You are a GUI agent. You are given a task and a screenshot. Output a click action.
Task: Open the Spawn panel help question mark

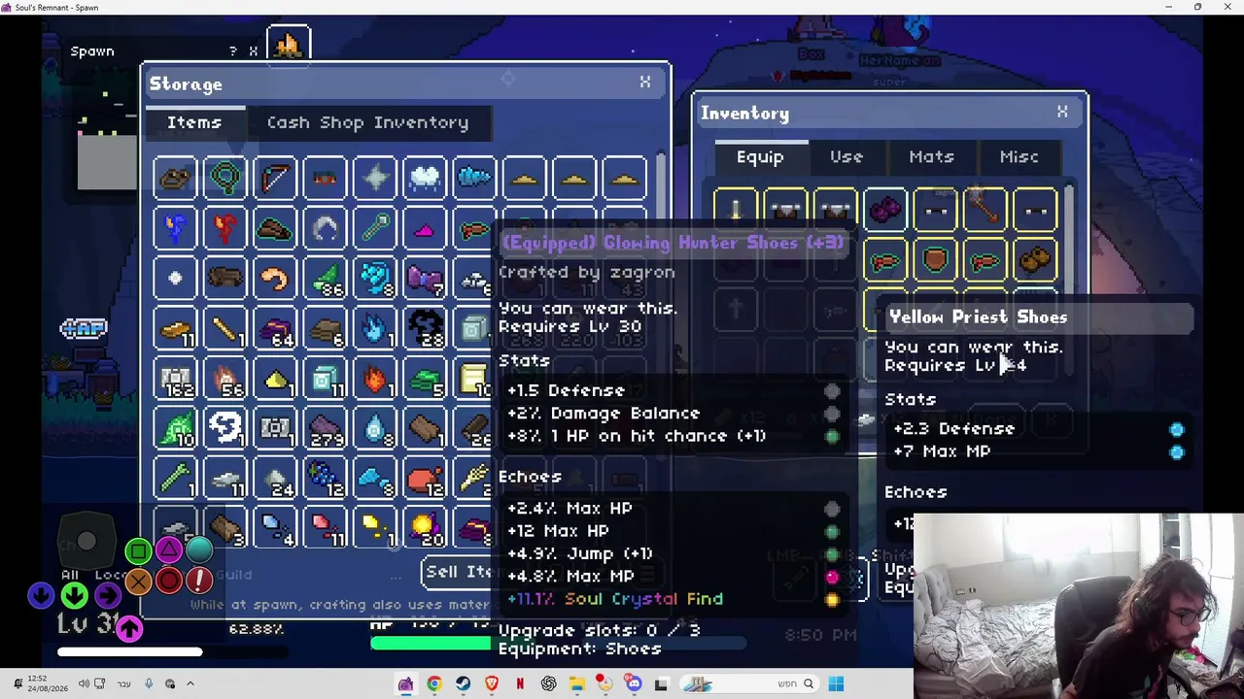click(x=232, y=51)
